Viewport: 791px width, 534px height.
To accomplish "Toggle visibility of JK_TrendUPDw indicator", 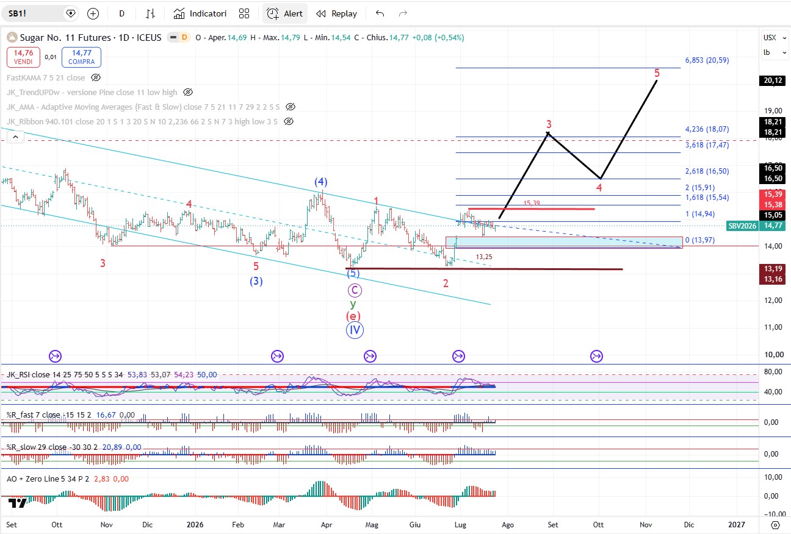I will coord(187,92).
